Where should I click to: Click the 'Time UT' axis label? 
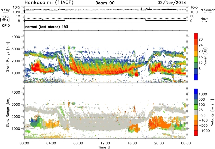105,147
